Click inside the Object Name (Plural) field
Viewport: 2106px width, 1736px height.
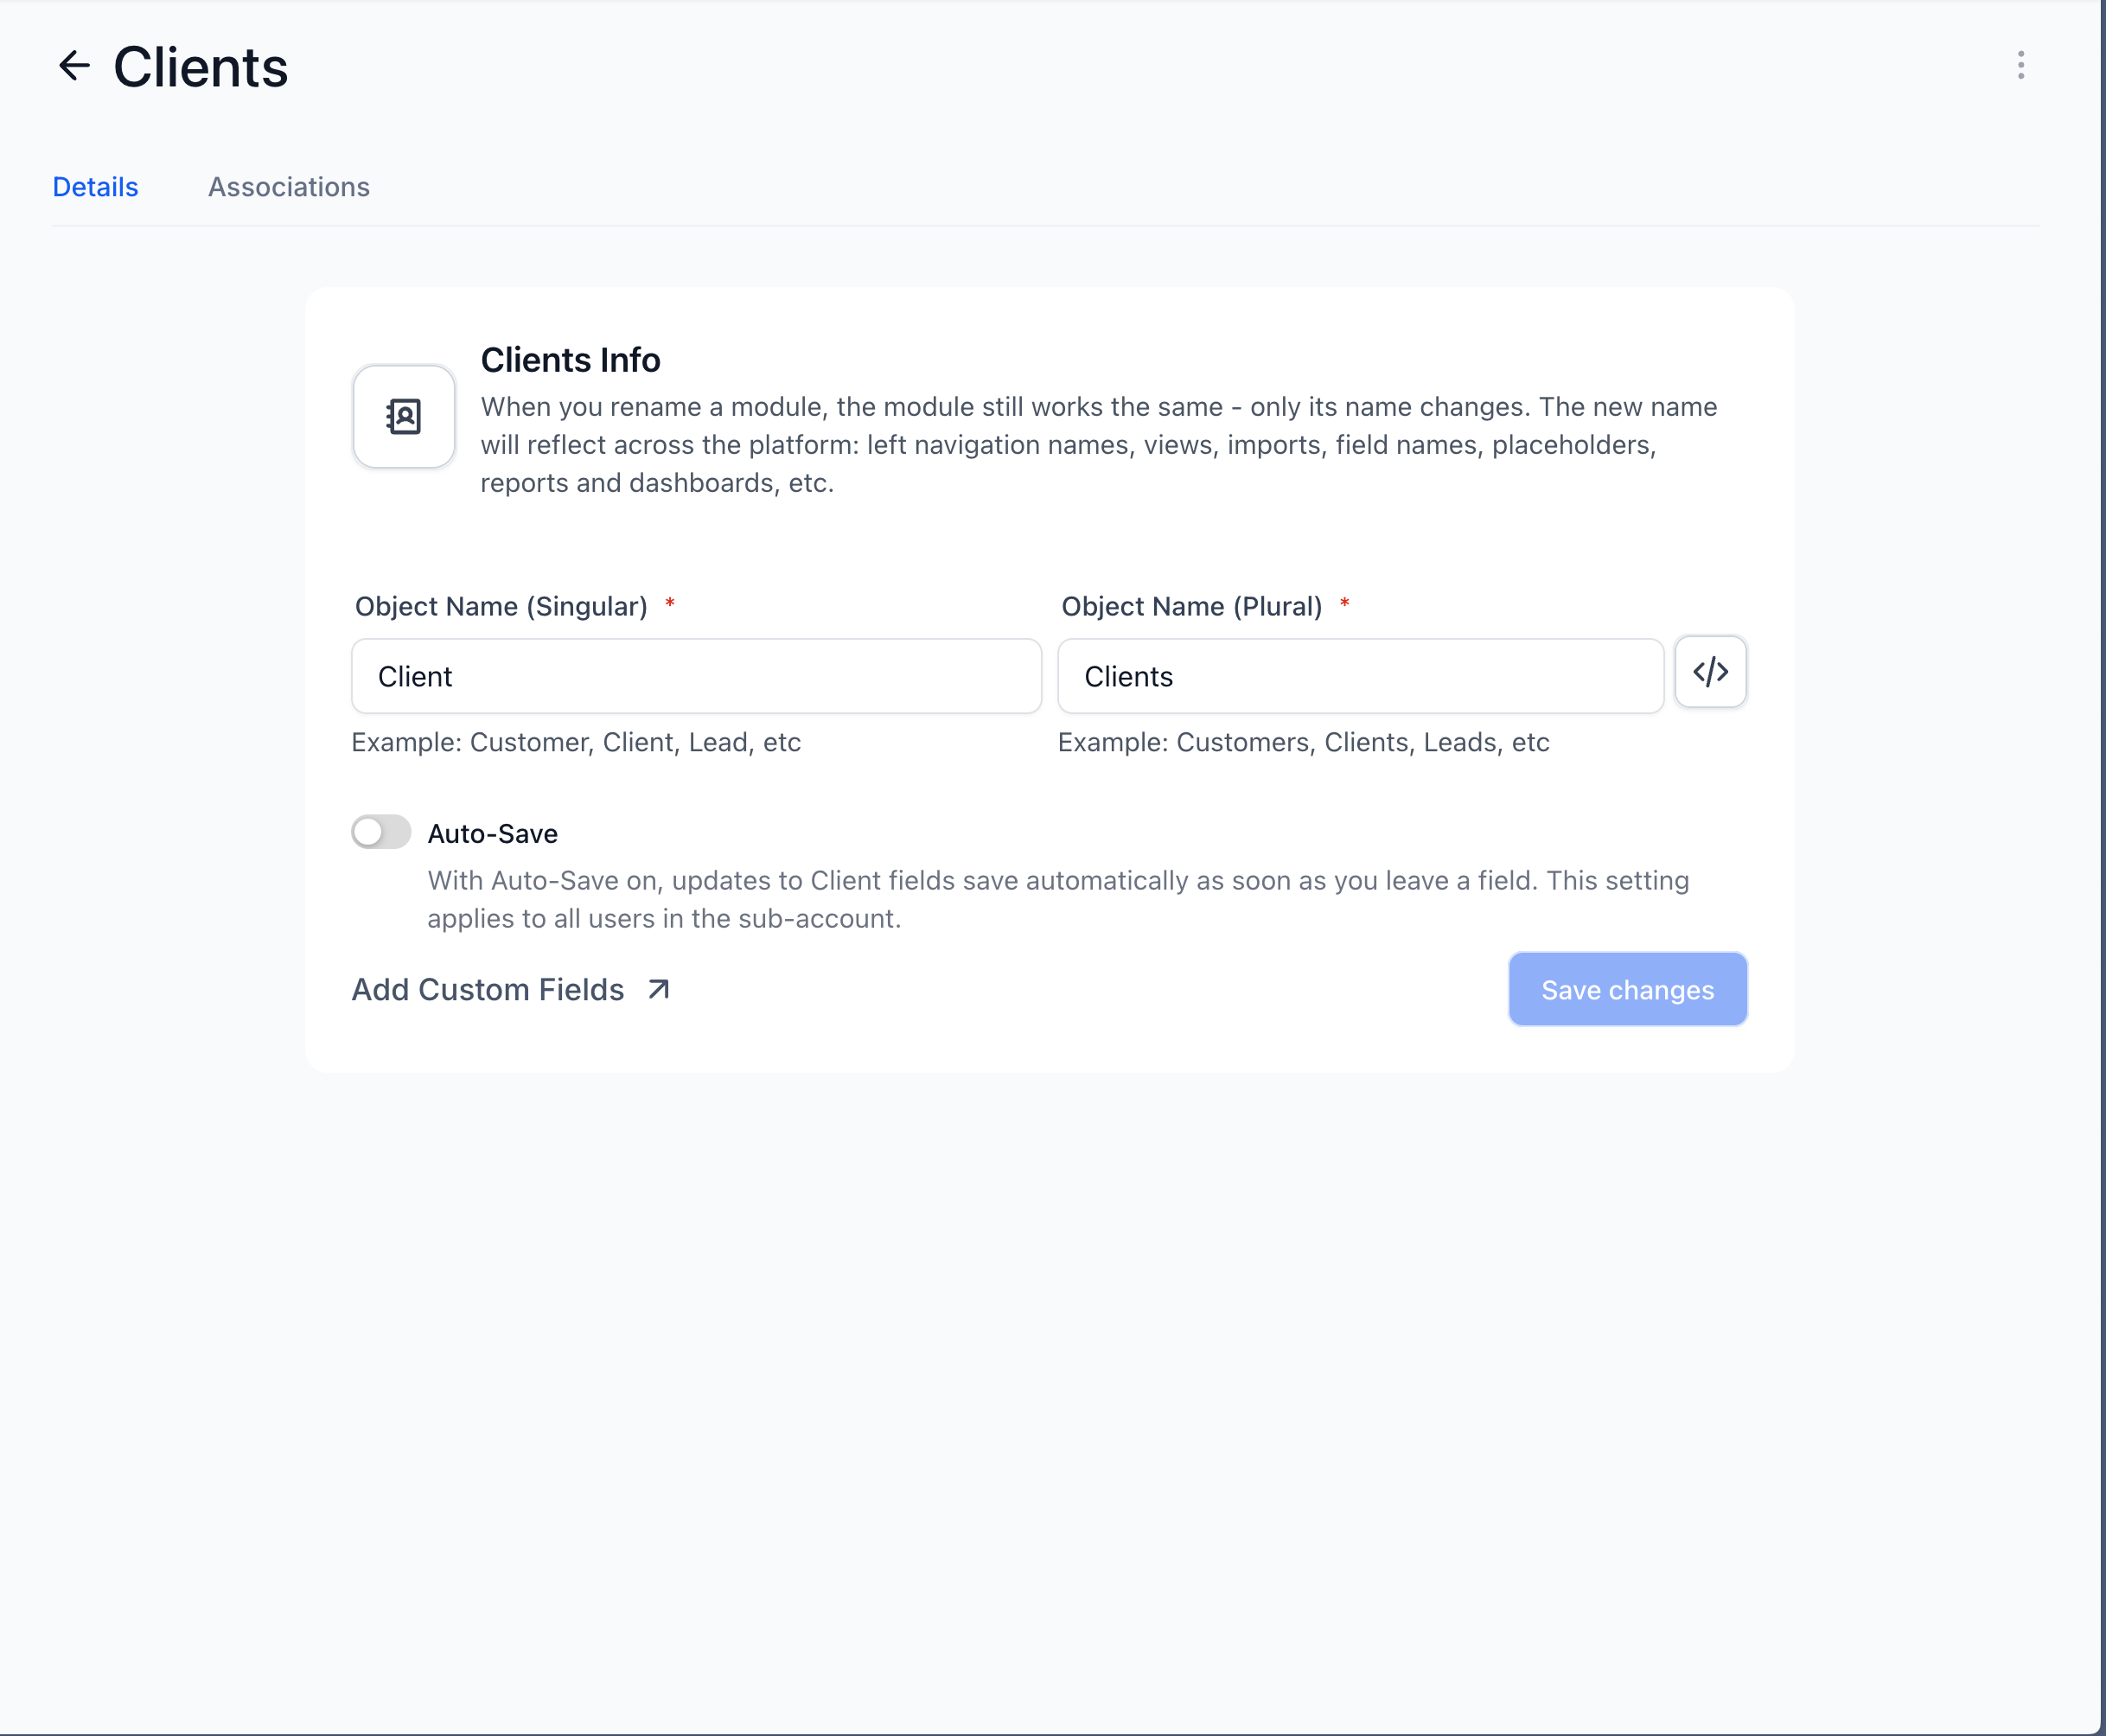click(x=1360, y=676)
